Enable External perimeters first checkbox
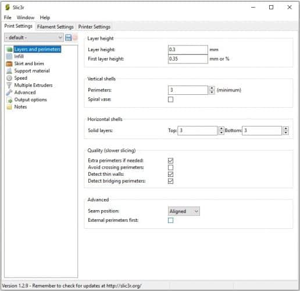This screenshot has width=300, height=291. tap(170, 221)
